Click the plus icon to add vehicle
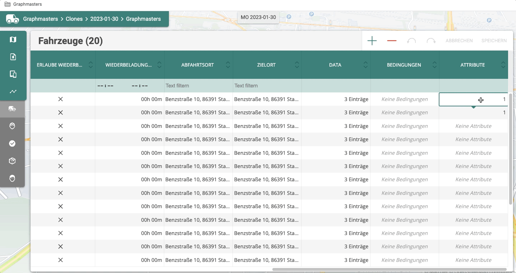Viewport: 516px width, 273px height. (372, 41)
